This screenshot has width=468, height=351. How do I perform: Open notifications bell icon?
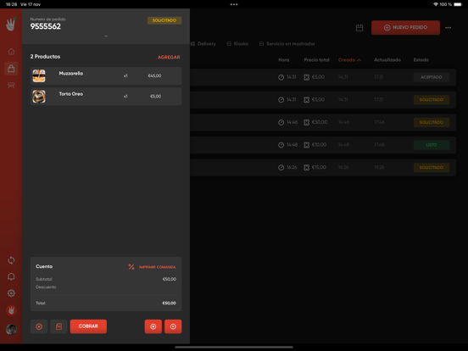(x=11, y=276)
